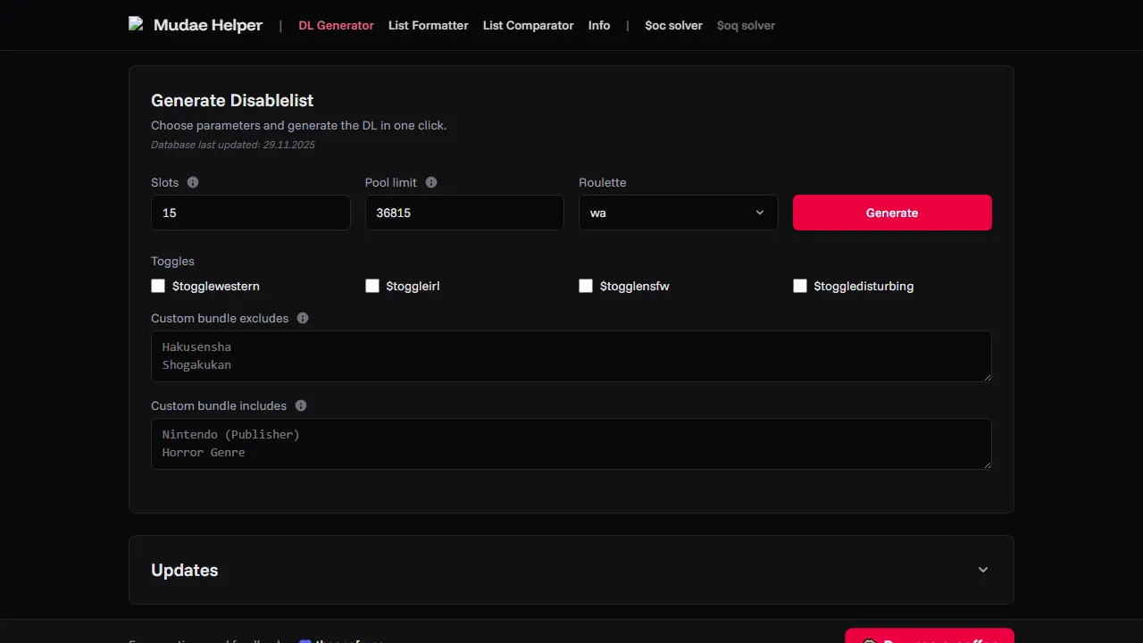
Task: Click the Generate button
Action: [x=891, y=213]
